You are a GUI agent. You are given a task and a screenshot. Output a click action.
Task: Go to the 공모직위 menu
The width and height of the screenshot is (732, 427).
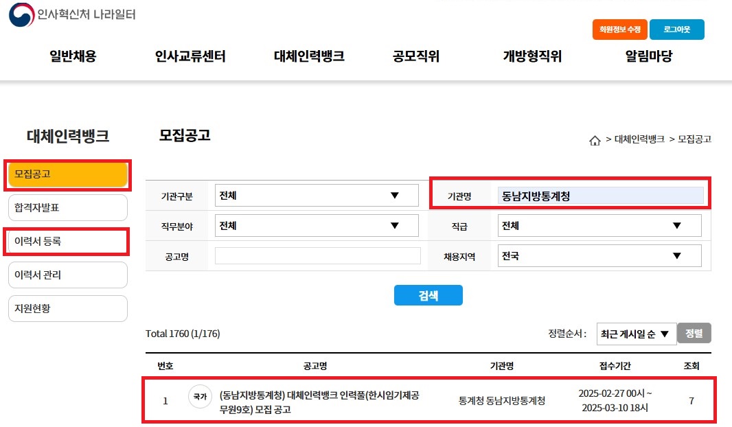pyautogui.click(x=415, y=57)
